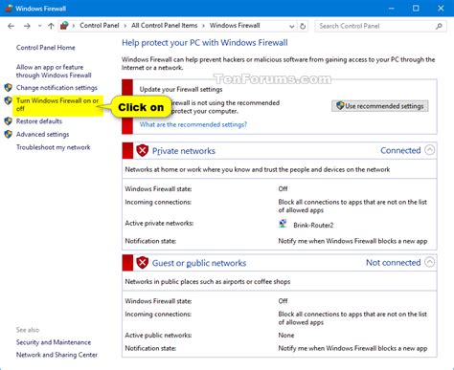
Task: Click shield icon beside Turn Windows Firewall
Action: 9,100
